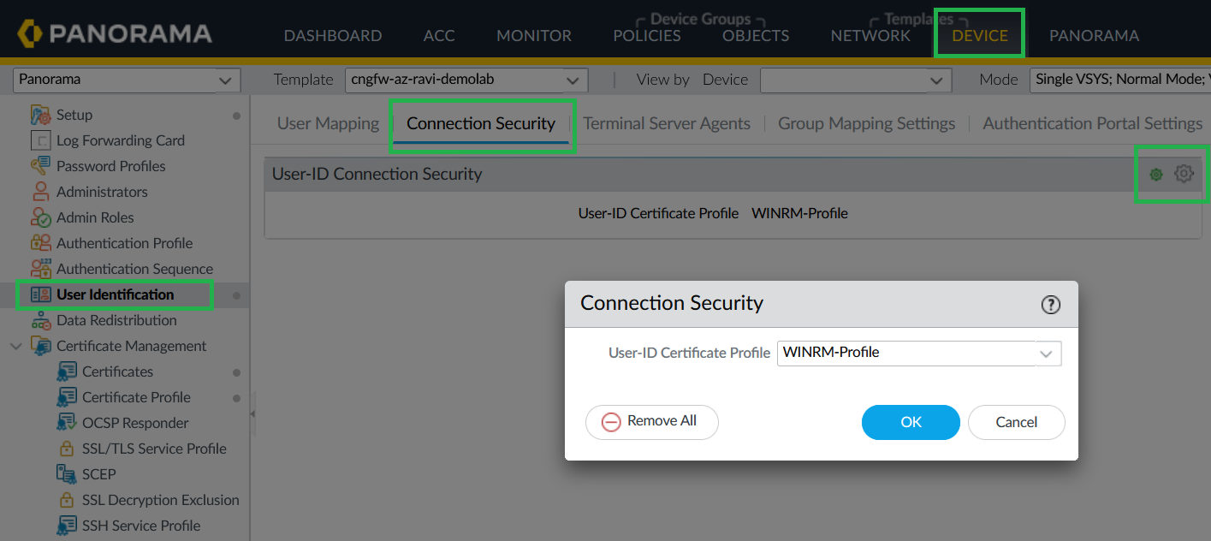Switch to the User Mapping tab
The width and height of the screenshot is (1211, 541).
[328, 123]
